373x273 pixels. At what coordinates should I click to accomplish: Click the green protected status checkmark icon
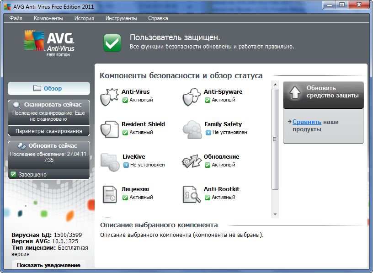coord(112,43)
